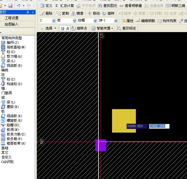Click the 汇总计算 (calculate summary) button
The height and width of the screenshot is (179, 187).
64,6
